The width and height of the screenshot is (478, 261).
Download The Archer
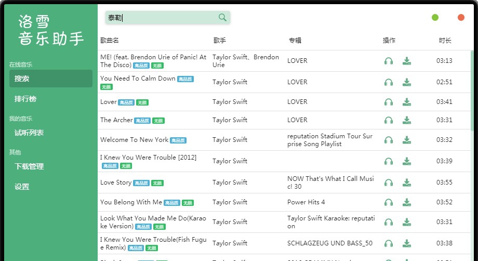407,121
